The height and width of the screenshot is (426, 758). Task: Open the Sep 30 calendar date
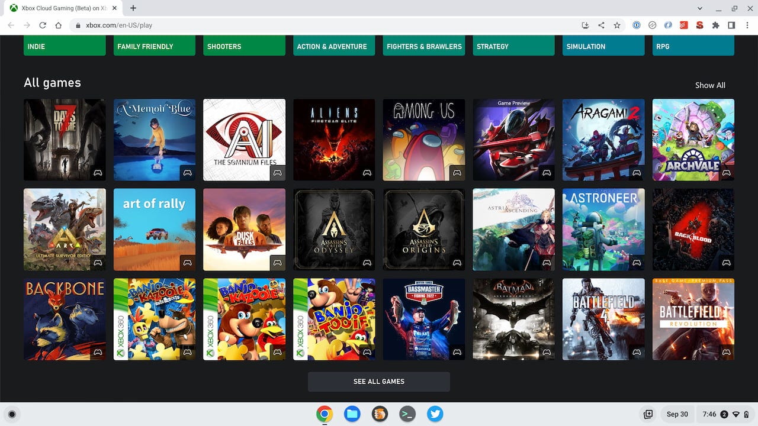[677, 414]
